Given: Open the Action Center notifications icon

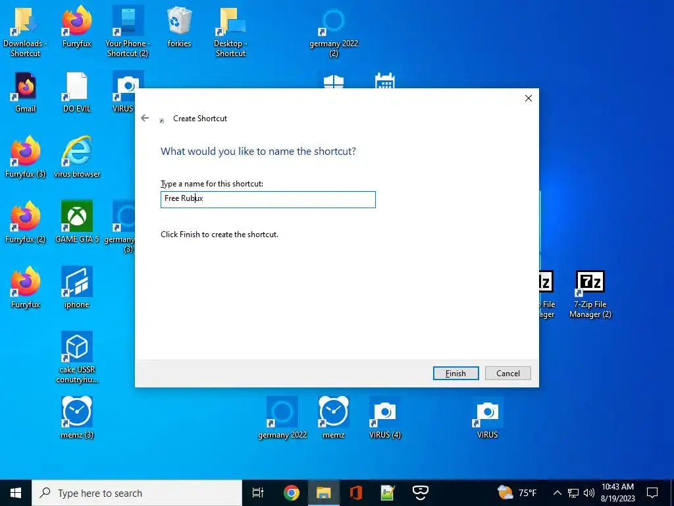Looking at the screenshot, I should [652, 493].
